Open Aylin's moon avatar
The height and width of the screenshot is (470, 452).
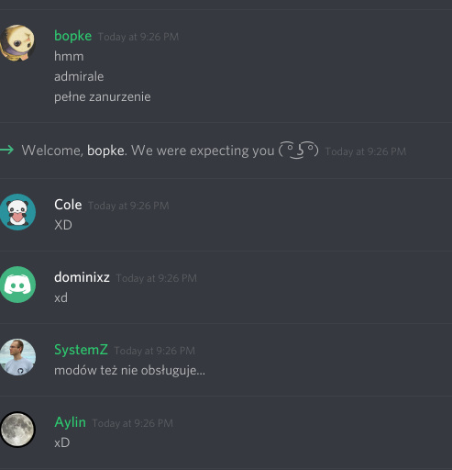(x=17, y=430)
